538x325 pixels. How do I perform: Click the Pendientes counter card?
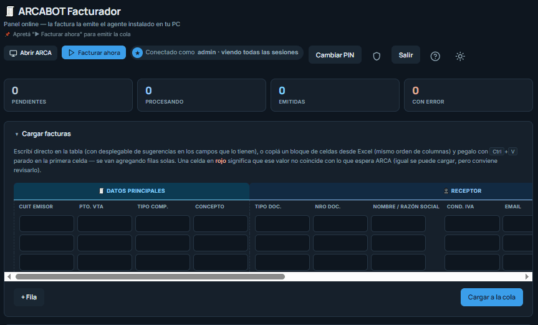click(69, 95)
